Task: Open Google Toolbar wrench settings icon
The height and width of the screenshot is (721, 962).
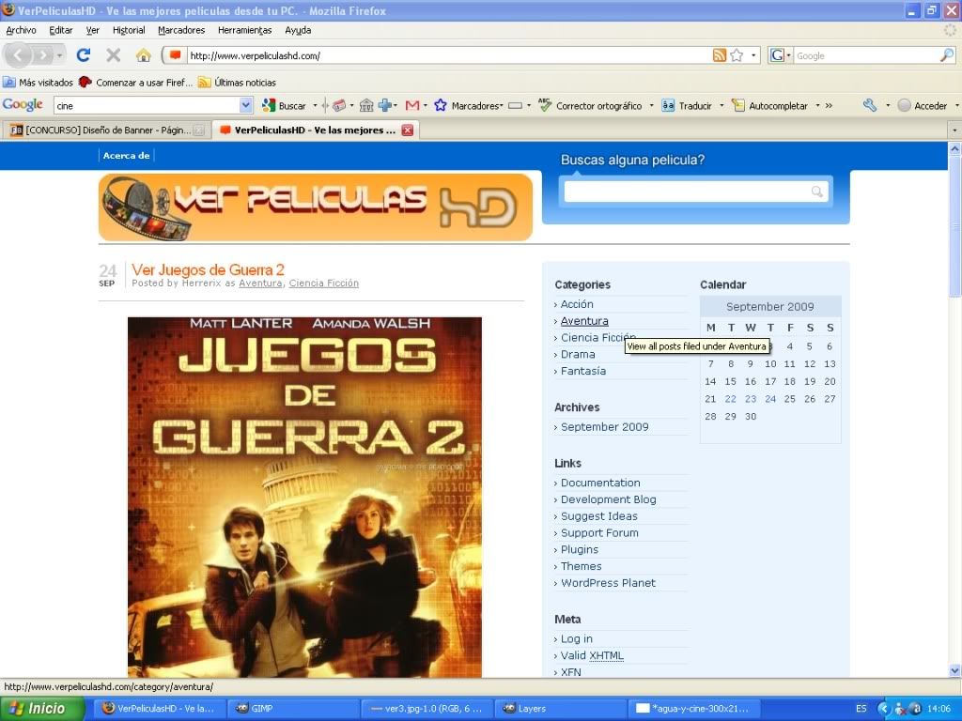Action: (x=870, y=105)
